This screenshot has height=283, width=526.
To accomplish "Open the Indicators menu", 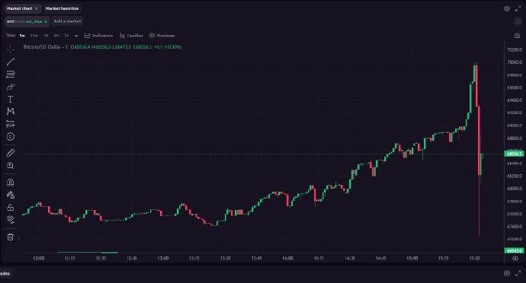I will point(98,36).
